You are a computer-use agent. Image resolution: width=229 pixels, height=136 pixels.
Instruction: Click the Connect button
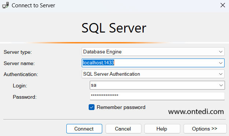tap(84, 129)
